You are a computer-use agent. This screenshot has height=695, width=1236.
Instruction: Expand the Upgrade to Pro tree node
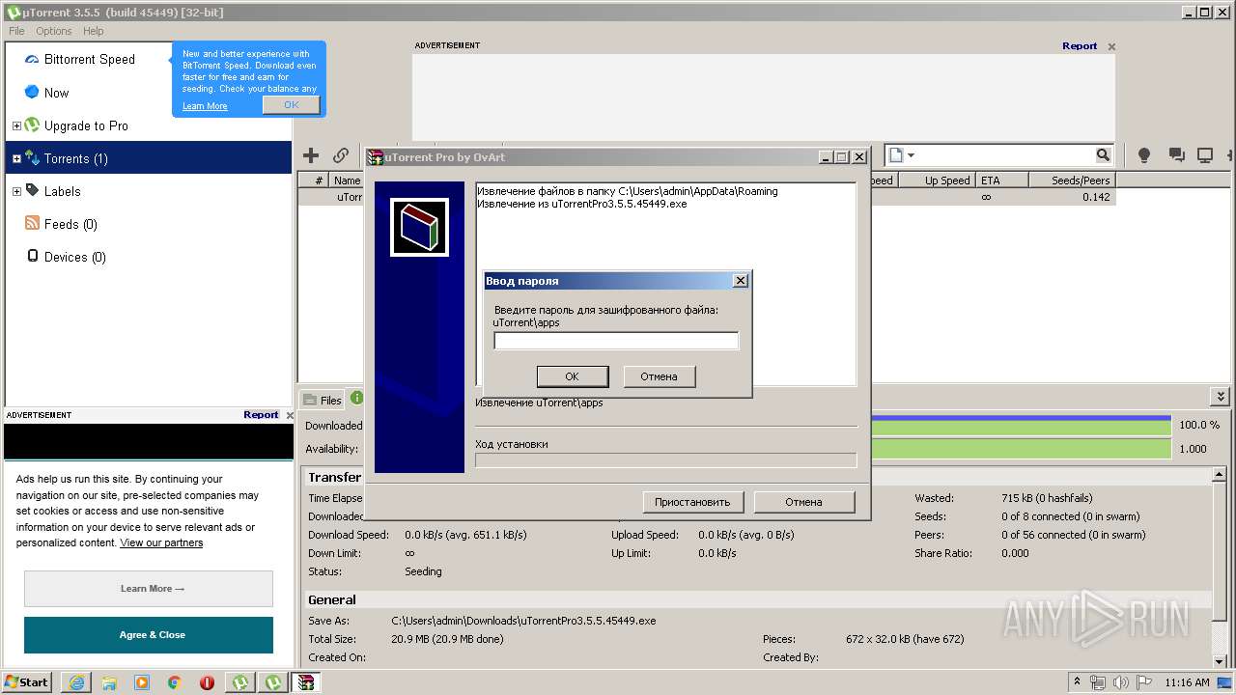[x=16, y=125]
